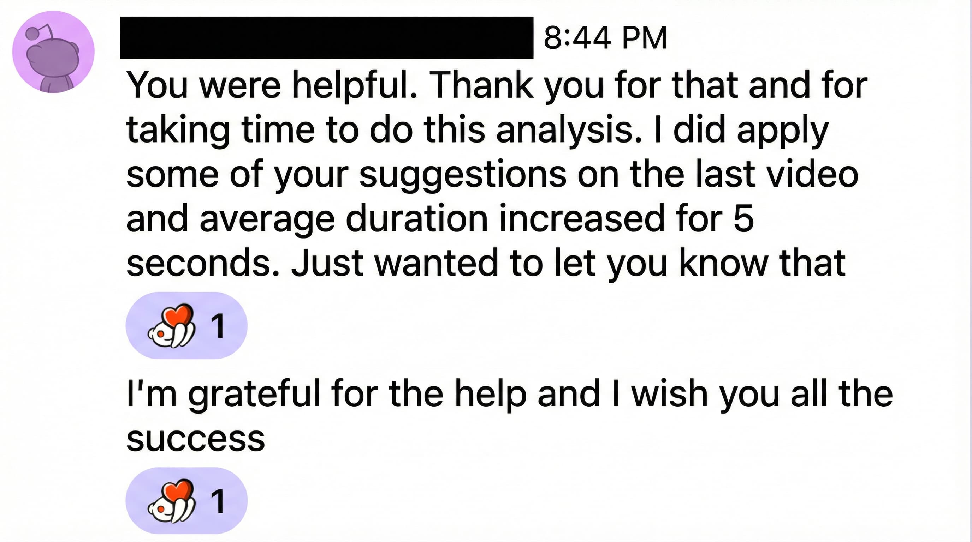Click the purple Snoo avatar
Image resolution: width=972 pixels, height=542 pixels.
[x=53, y=52]
